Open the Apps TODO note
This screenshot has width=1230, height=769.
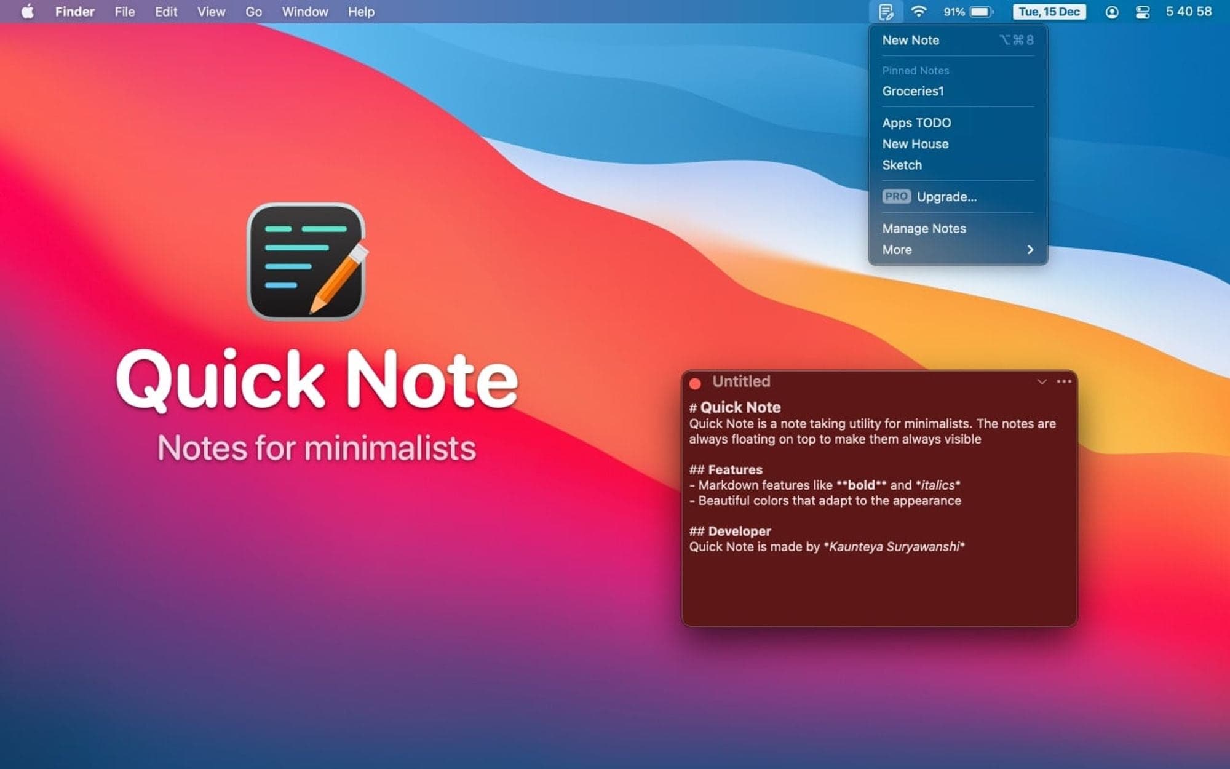(958, 122)
